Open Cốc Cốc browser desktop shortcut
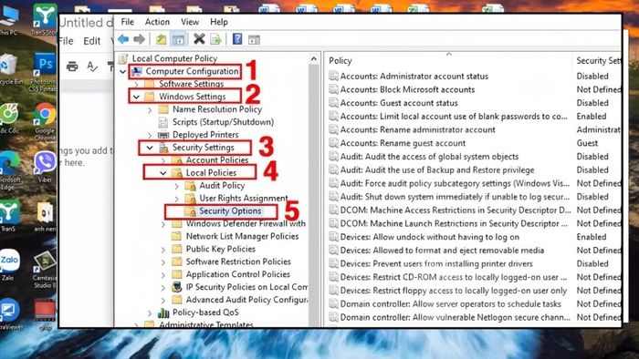Viewport: 639px width, 359px height. (x=10, y=118)
